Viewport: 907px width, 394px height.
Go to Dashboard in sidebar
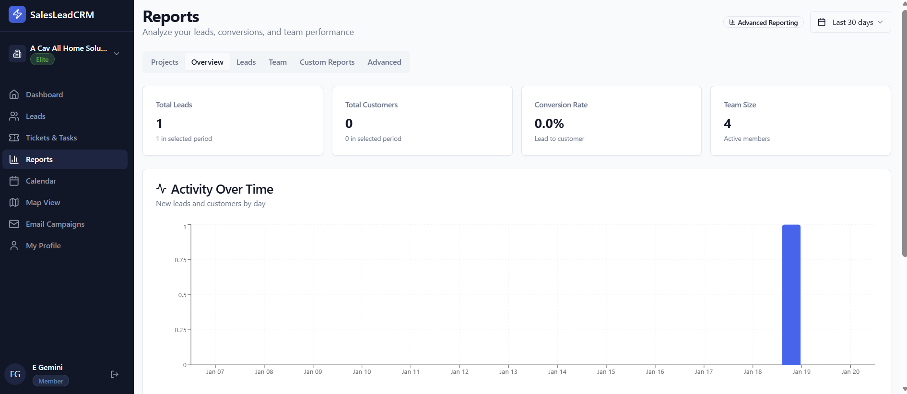coord(65,94)
